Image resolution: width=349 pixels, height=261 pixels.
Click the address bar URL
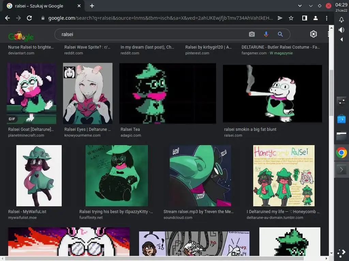tap(161, 18)
